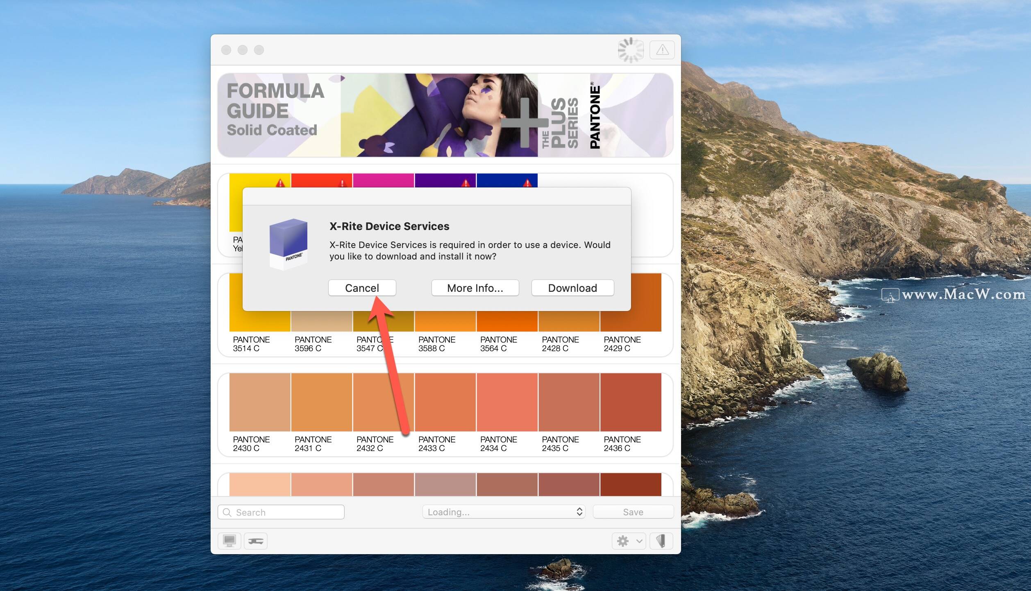
Task: Select the PANTONE 2430 C swatch
Action: [x=260, y=402]
